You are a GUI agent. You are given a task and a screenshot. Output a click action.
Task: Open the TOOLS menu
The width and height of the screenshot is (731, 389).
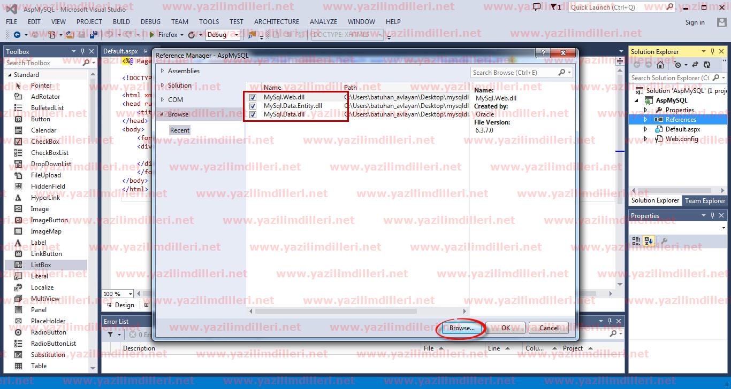click(209, 22)
